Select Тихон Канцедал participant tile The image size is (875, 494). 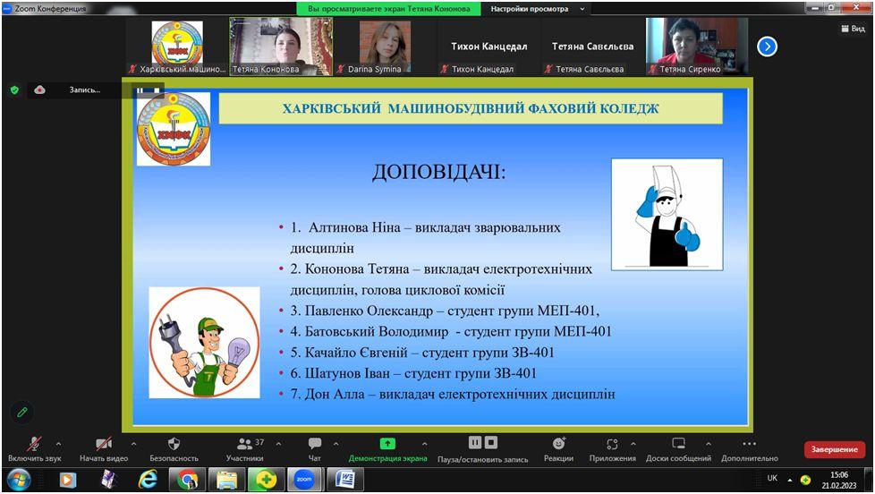(x=488, y=47)
